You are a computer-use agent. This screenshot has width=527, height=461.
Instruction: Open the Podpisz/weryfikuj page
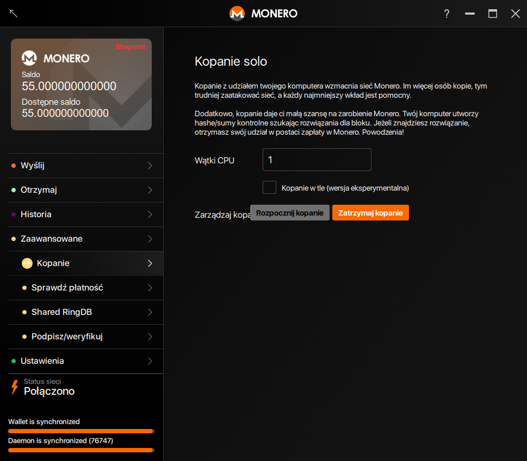(x=86, y=337)
